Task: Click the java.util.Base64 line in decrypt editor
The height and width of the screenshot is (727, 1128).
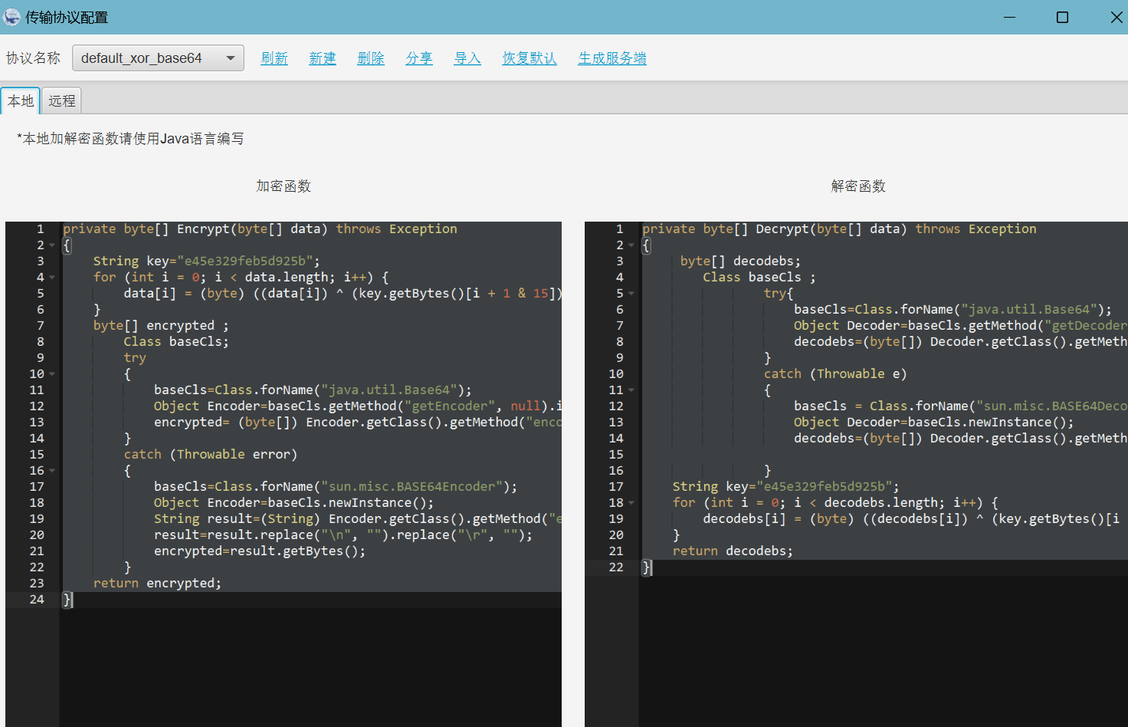Action: (x=953, y=310)
